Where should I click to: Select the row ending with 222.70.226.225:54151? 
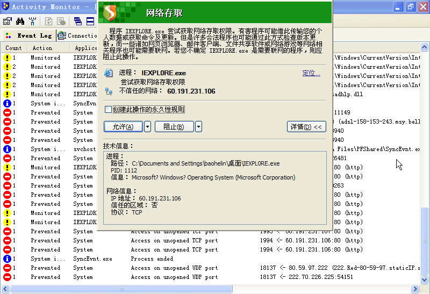tap(211, 277)
